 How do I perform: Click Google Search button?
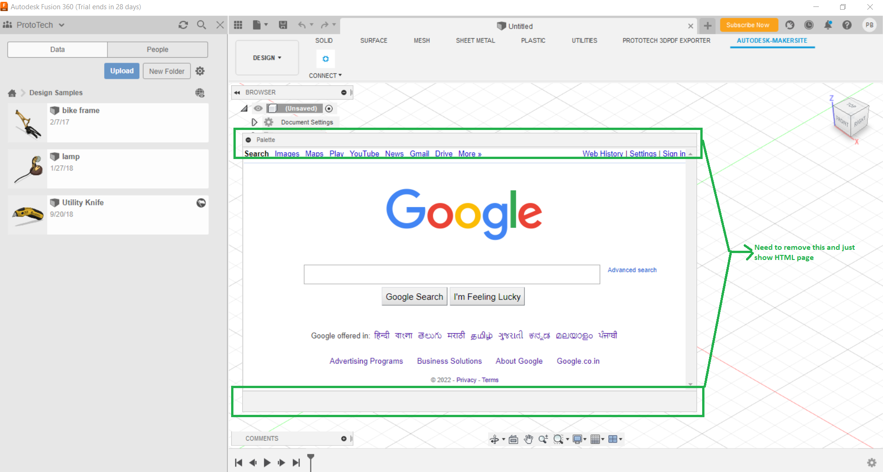pyautogui.click(x=414, y=296)
